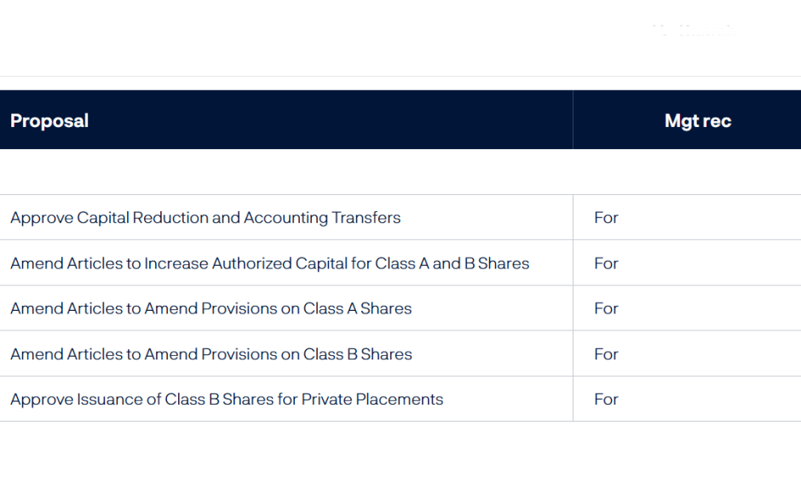Click the Proposal column header

(x=49, y=121)
